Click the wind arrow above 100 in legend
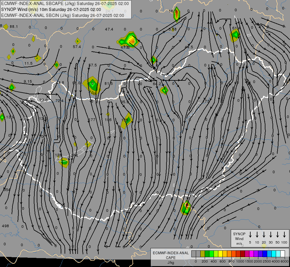This screenshot has width=290, height=267. (284, 235)
